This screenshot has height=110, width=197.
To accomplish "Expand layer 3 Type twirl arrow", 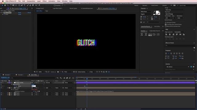I will [x=8, y=93].
